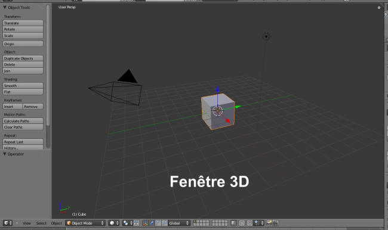The image size is (388, 230).
Task: Click the Rotate button
Action: [23, 29]
